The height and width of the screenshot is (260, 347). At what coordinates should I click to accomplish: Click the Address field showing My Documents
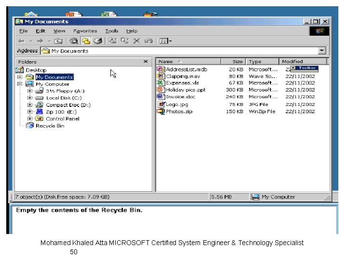[179, 51]
